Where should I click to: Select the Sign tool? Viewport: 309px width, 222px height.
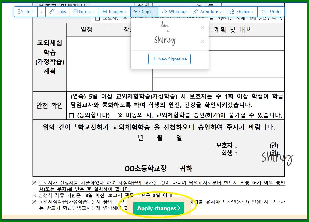144,12
